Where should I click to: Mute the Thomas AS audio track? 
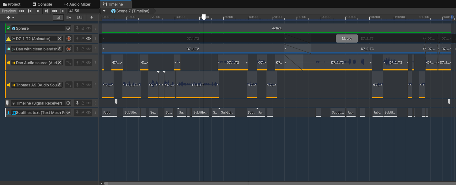(x=89, y=85)
